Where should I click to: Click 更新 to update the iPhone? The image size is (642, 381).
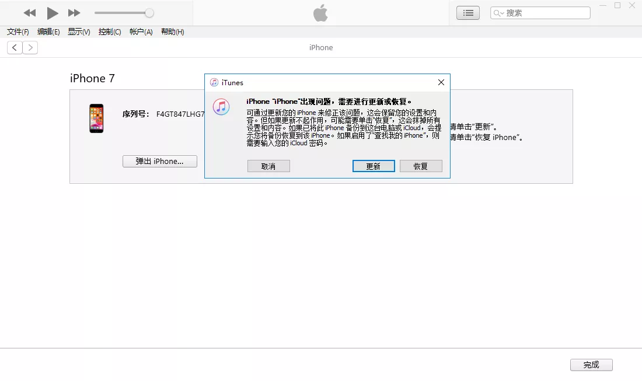pyautogui.click(x=374, y=166)
